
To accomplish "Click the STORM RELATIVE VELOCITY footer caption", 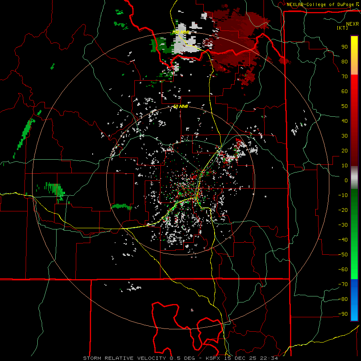I will point(180,358).
